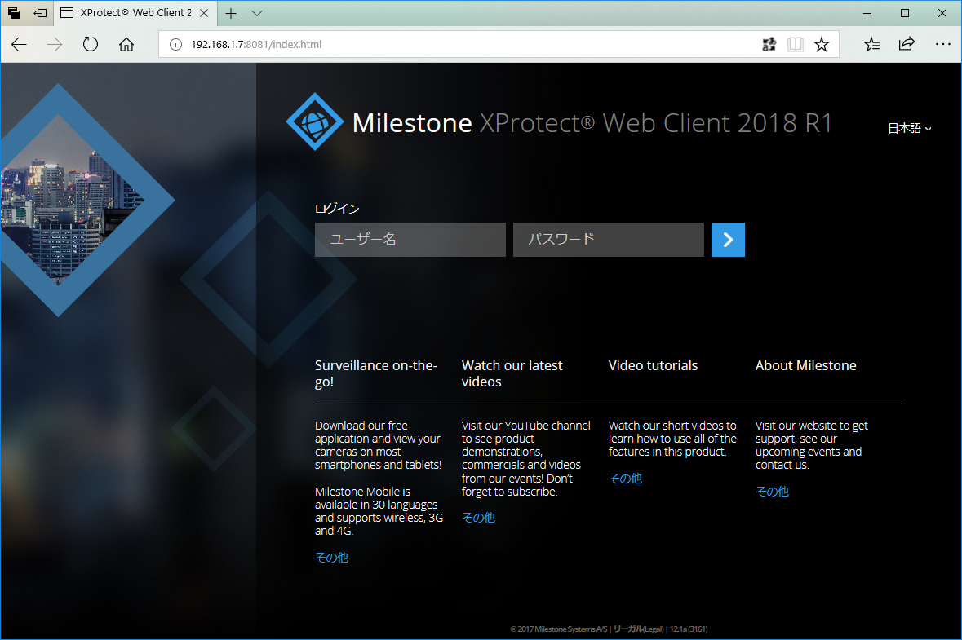Select the XProtect Web Client tab
The height and width of the screenshot is (640, 962).
135,13
